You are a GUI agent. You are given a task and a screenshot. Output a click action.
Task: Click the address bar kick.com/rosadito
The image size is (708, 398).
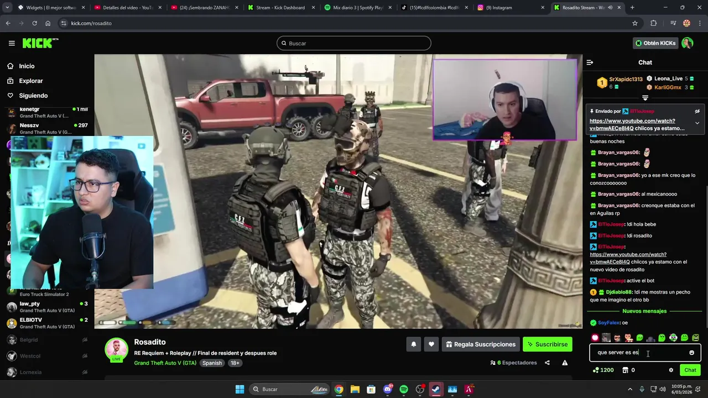[x=91, y=23]
